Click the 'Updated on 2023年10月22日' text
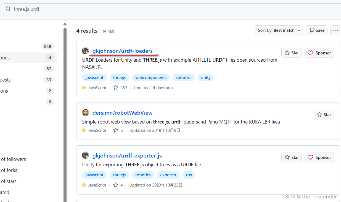The height and width of the screenshot is (202, 341). pos(156,185)
